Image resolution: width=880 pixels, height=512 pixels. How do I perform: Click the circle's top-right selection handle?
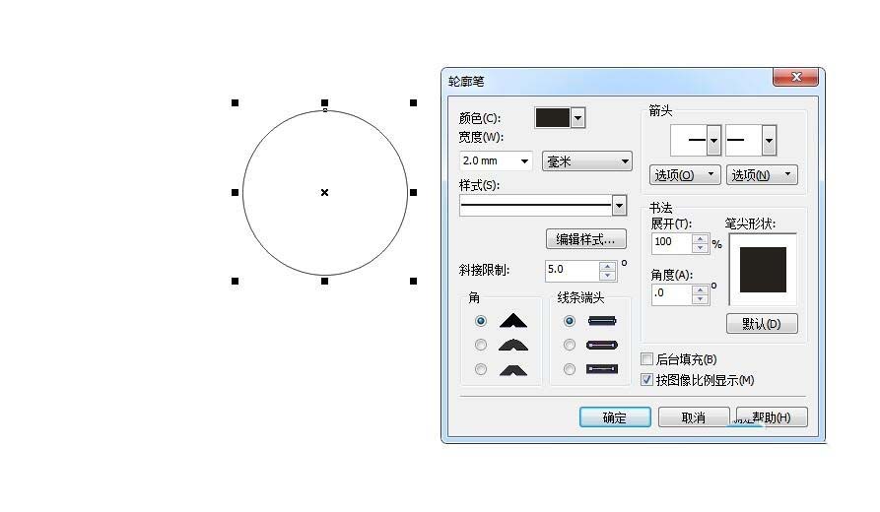click(413, 102)
